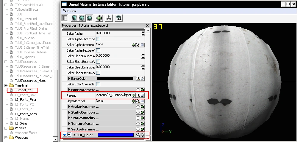Enable the BakerAlphaOverride checkbox

tap(98, 39)
